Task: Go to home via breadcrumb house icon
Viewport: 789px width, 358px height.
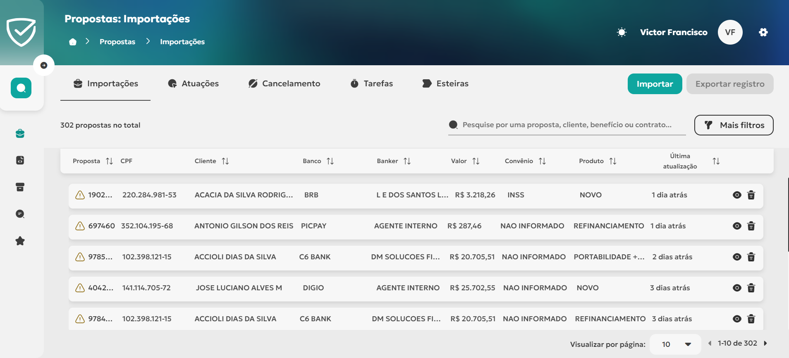Action: point(73,42)
